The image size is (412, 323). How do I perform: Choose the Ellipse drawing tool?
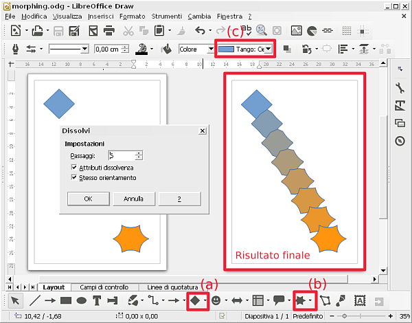pos(82,300)
